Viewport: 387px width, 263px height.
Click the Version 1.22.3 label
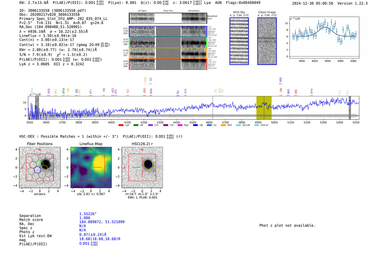click(352, 3)
